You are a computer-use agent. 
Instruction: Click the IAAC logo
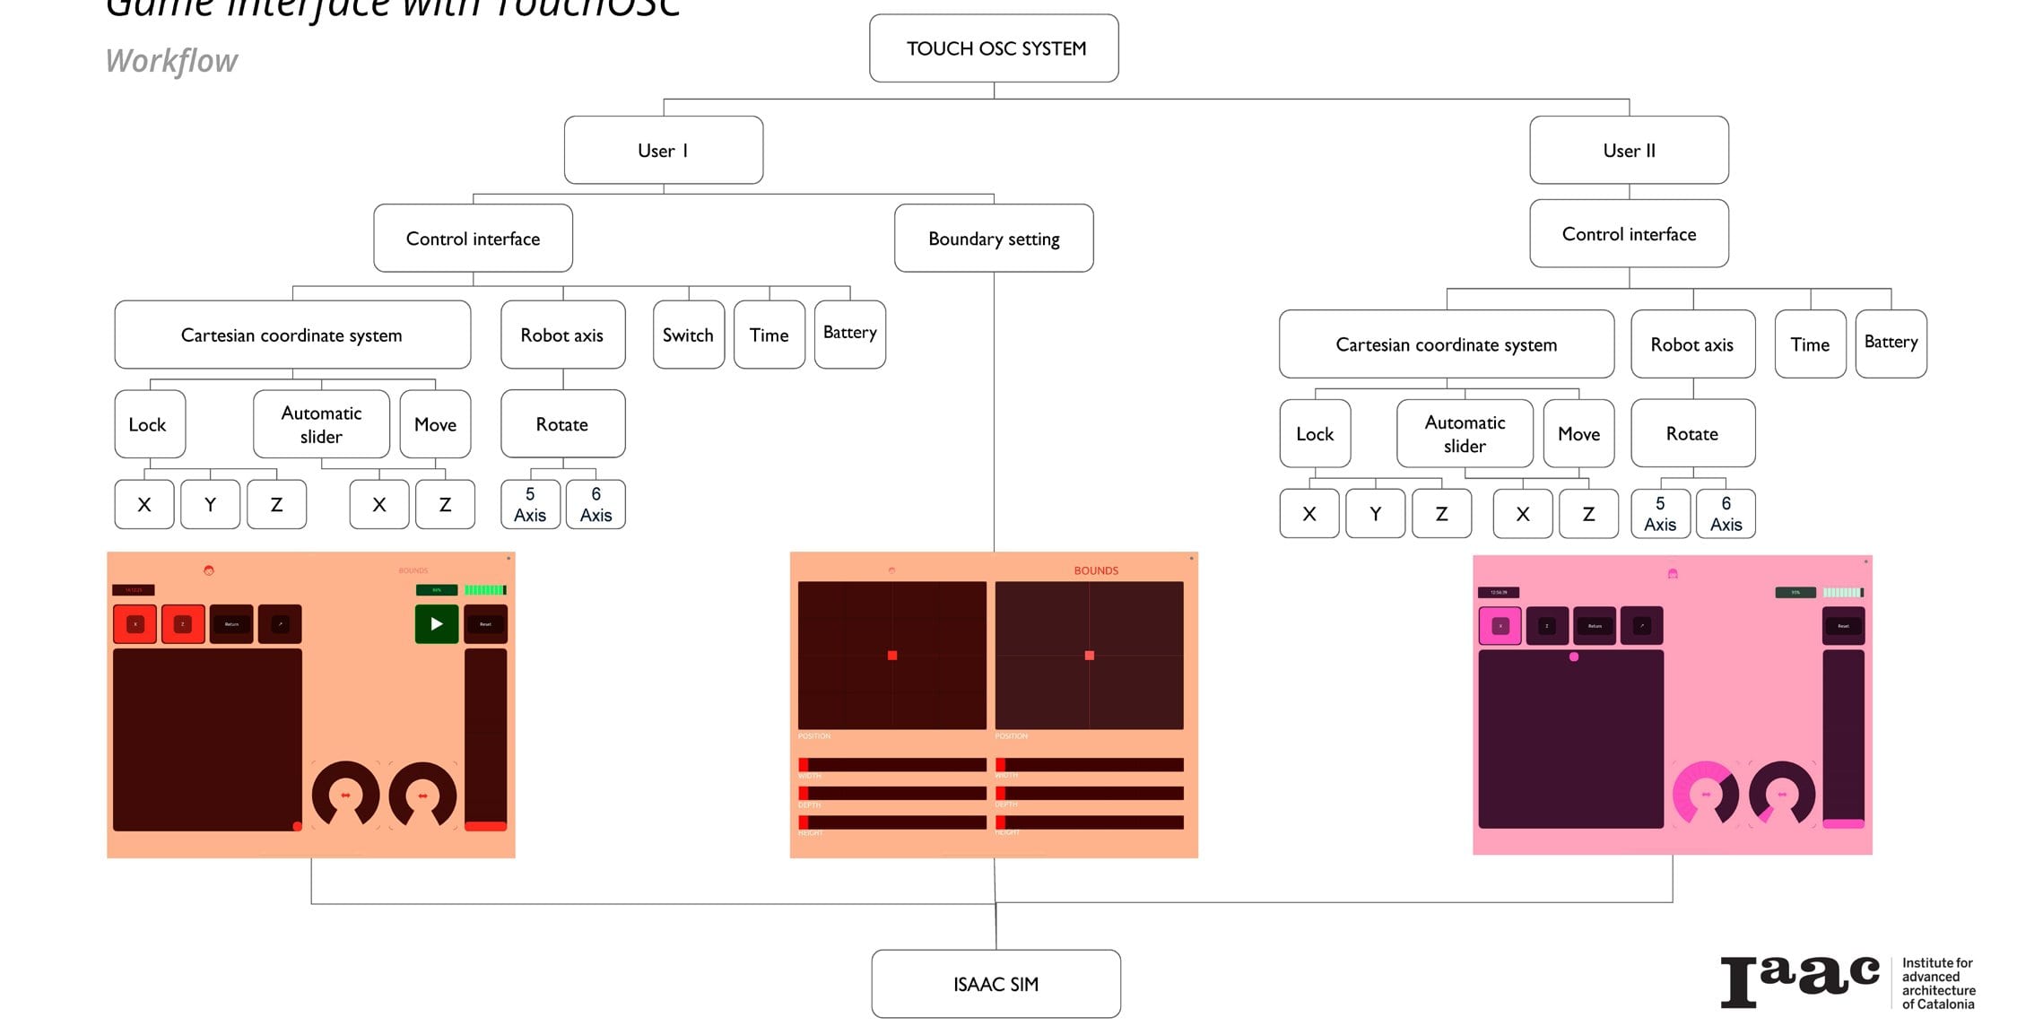[1847, 981]
